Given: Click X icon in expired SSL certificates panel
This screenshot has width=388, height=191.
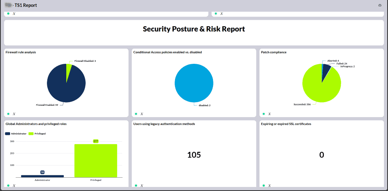Looking at the screenshot, I should pyautogui.click(x=270, y=186).
